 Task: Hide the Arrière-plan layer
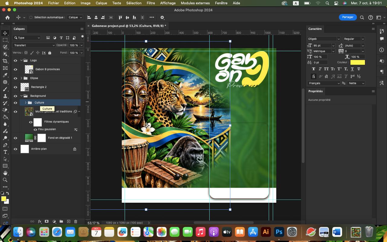coord(15,149)
